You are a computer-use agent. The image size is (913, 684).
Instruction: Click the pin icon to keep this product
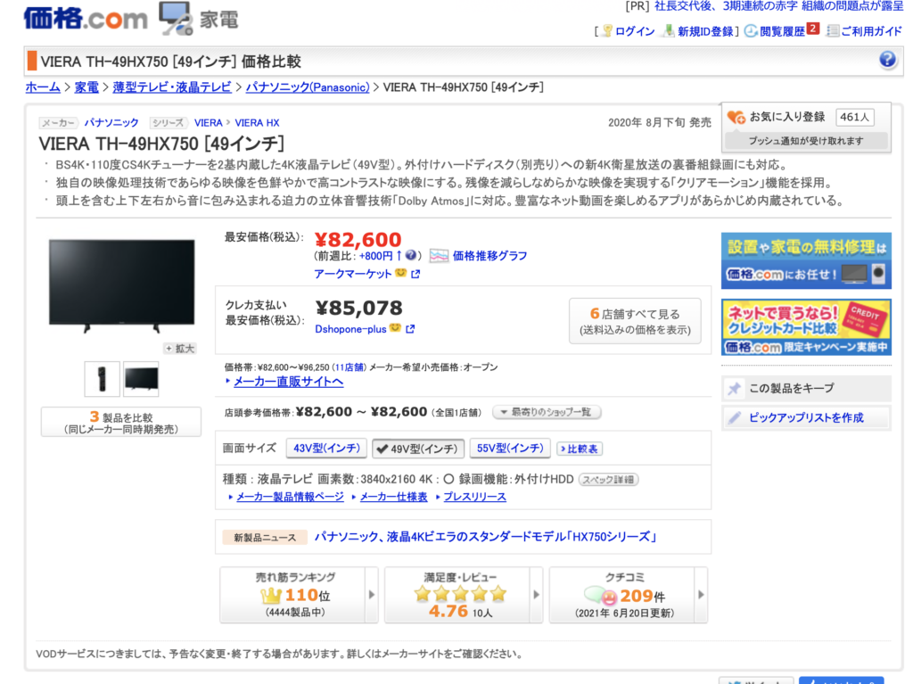pyautogui.click(x=735, y=389)
